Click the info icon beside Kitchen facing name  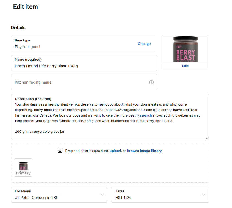[x=151, y=82]
